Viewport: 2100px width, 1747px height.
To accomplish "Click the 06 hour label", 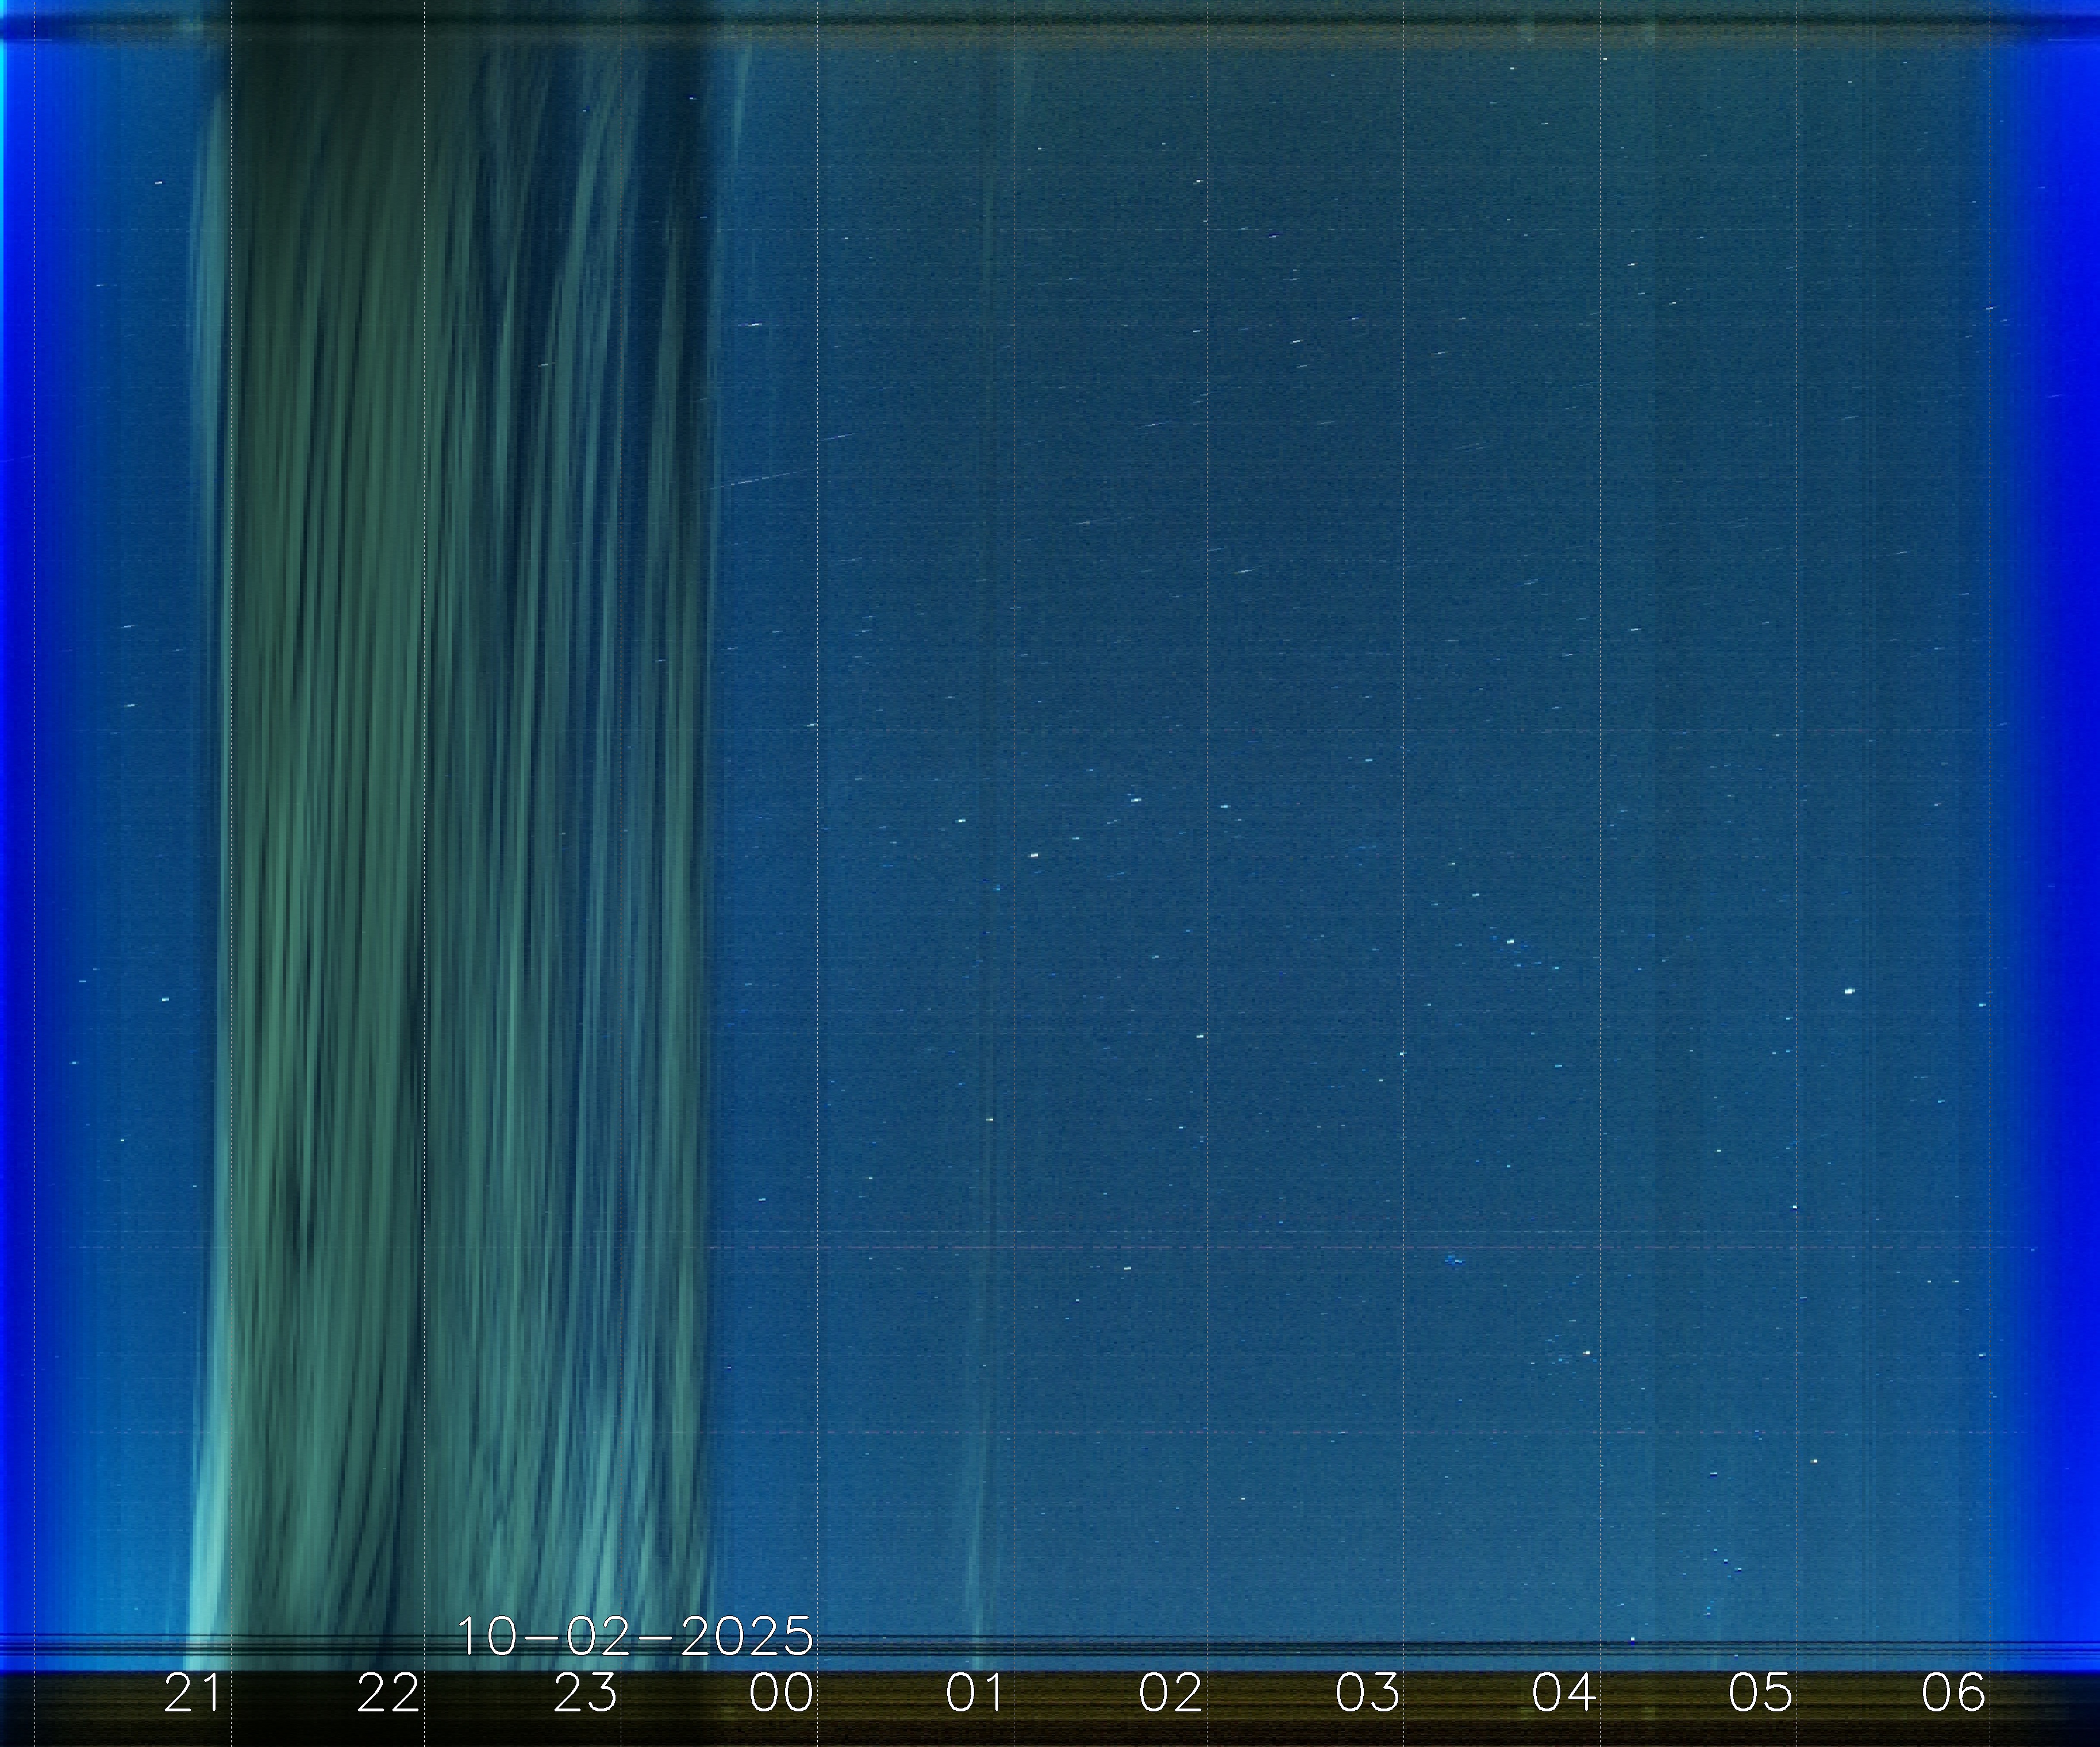I will click(x=1953, y=1693).
